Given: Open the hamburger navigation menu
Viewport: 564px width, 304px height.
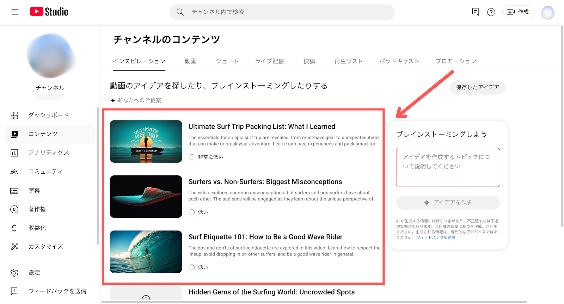Looking at the screenshot, I should 15,12.
